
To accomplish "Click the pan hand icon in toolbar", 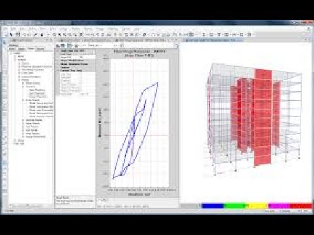I will [80, 35].
